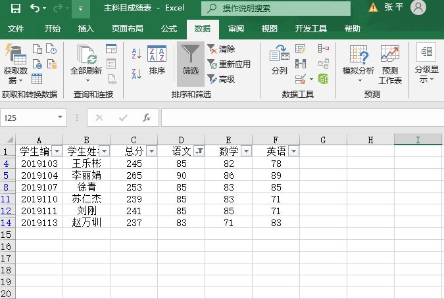444x299 pixels.
Task: Open the 开发工具 tab
Action: (311, 28)
